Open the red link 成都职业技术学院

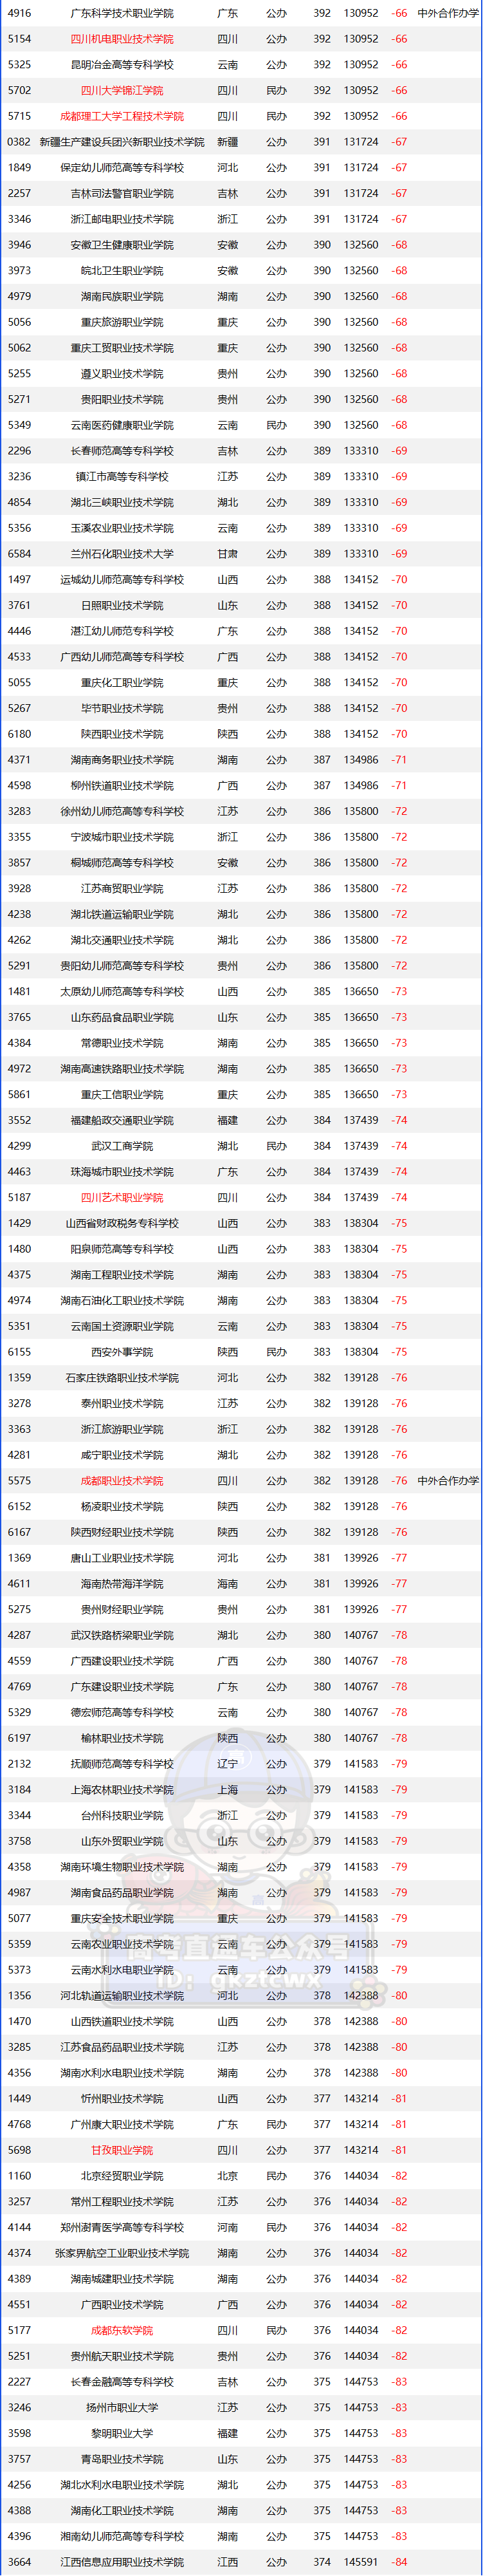pyautogui.click(x=122, y=1480)
